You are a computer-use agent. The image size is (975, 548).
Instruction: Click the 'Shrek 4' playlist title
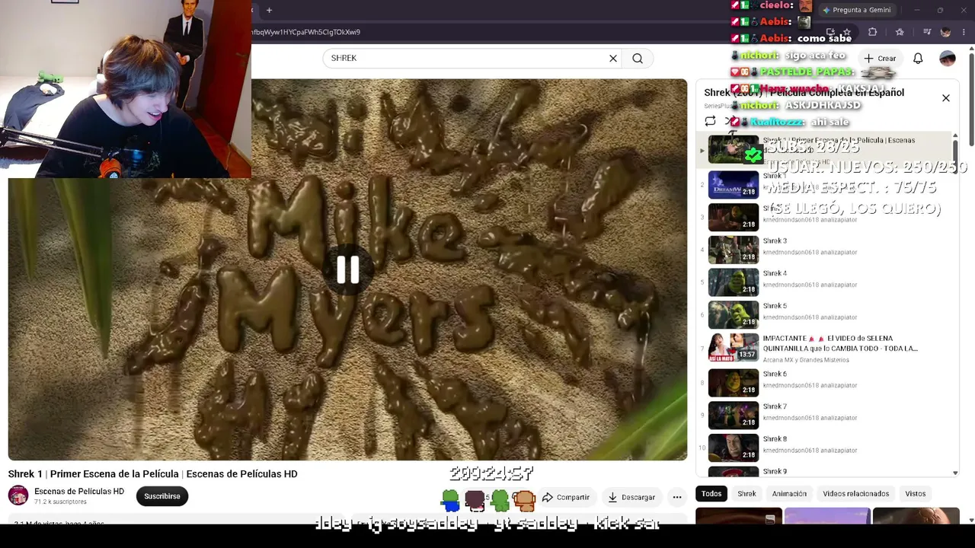(x=775, y=274)
